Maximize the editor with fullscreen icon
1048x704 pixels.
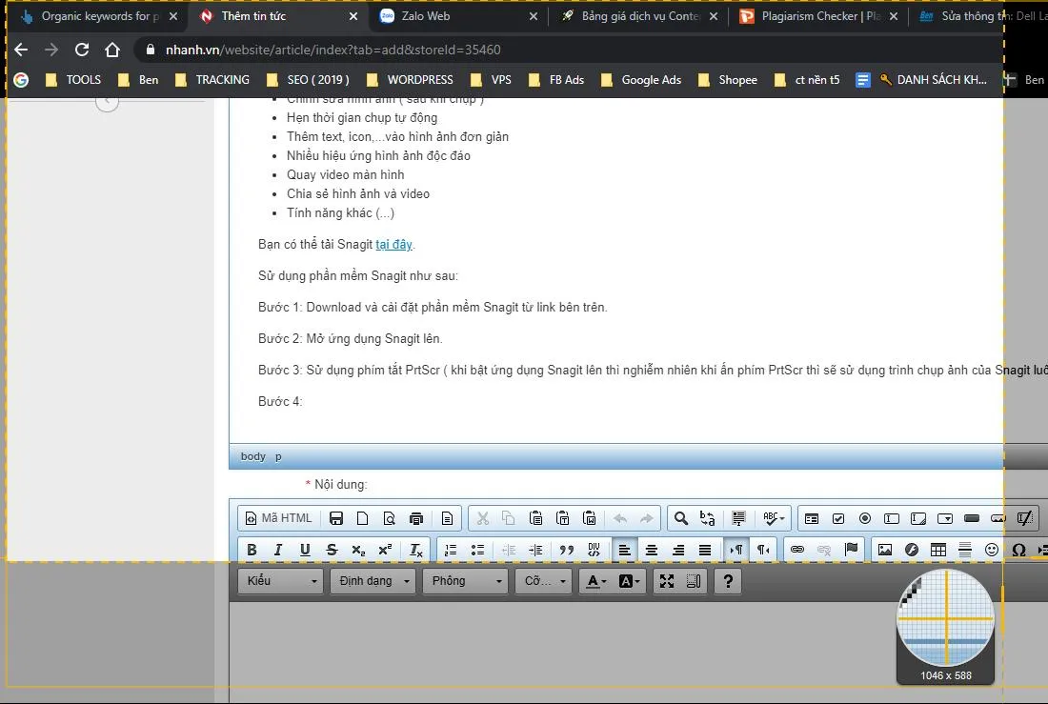coord(667,580)
